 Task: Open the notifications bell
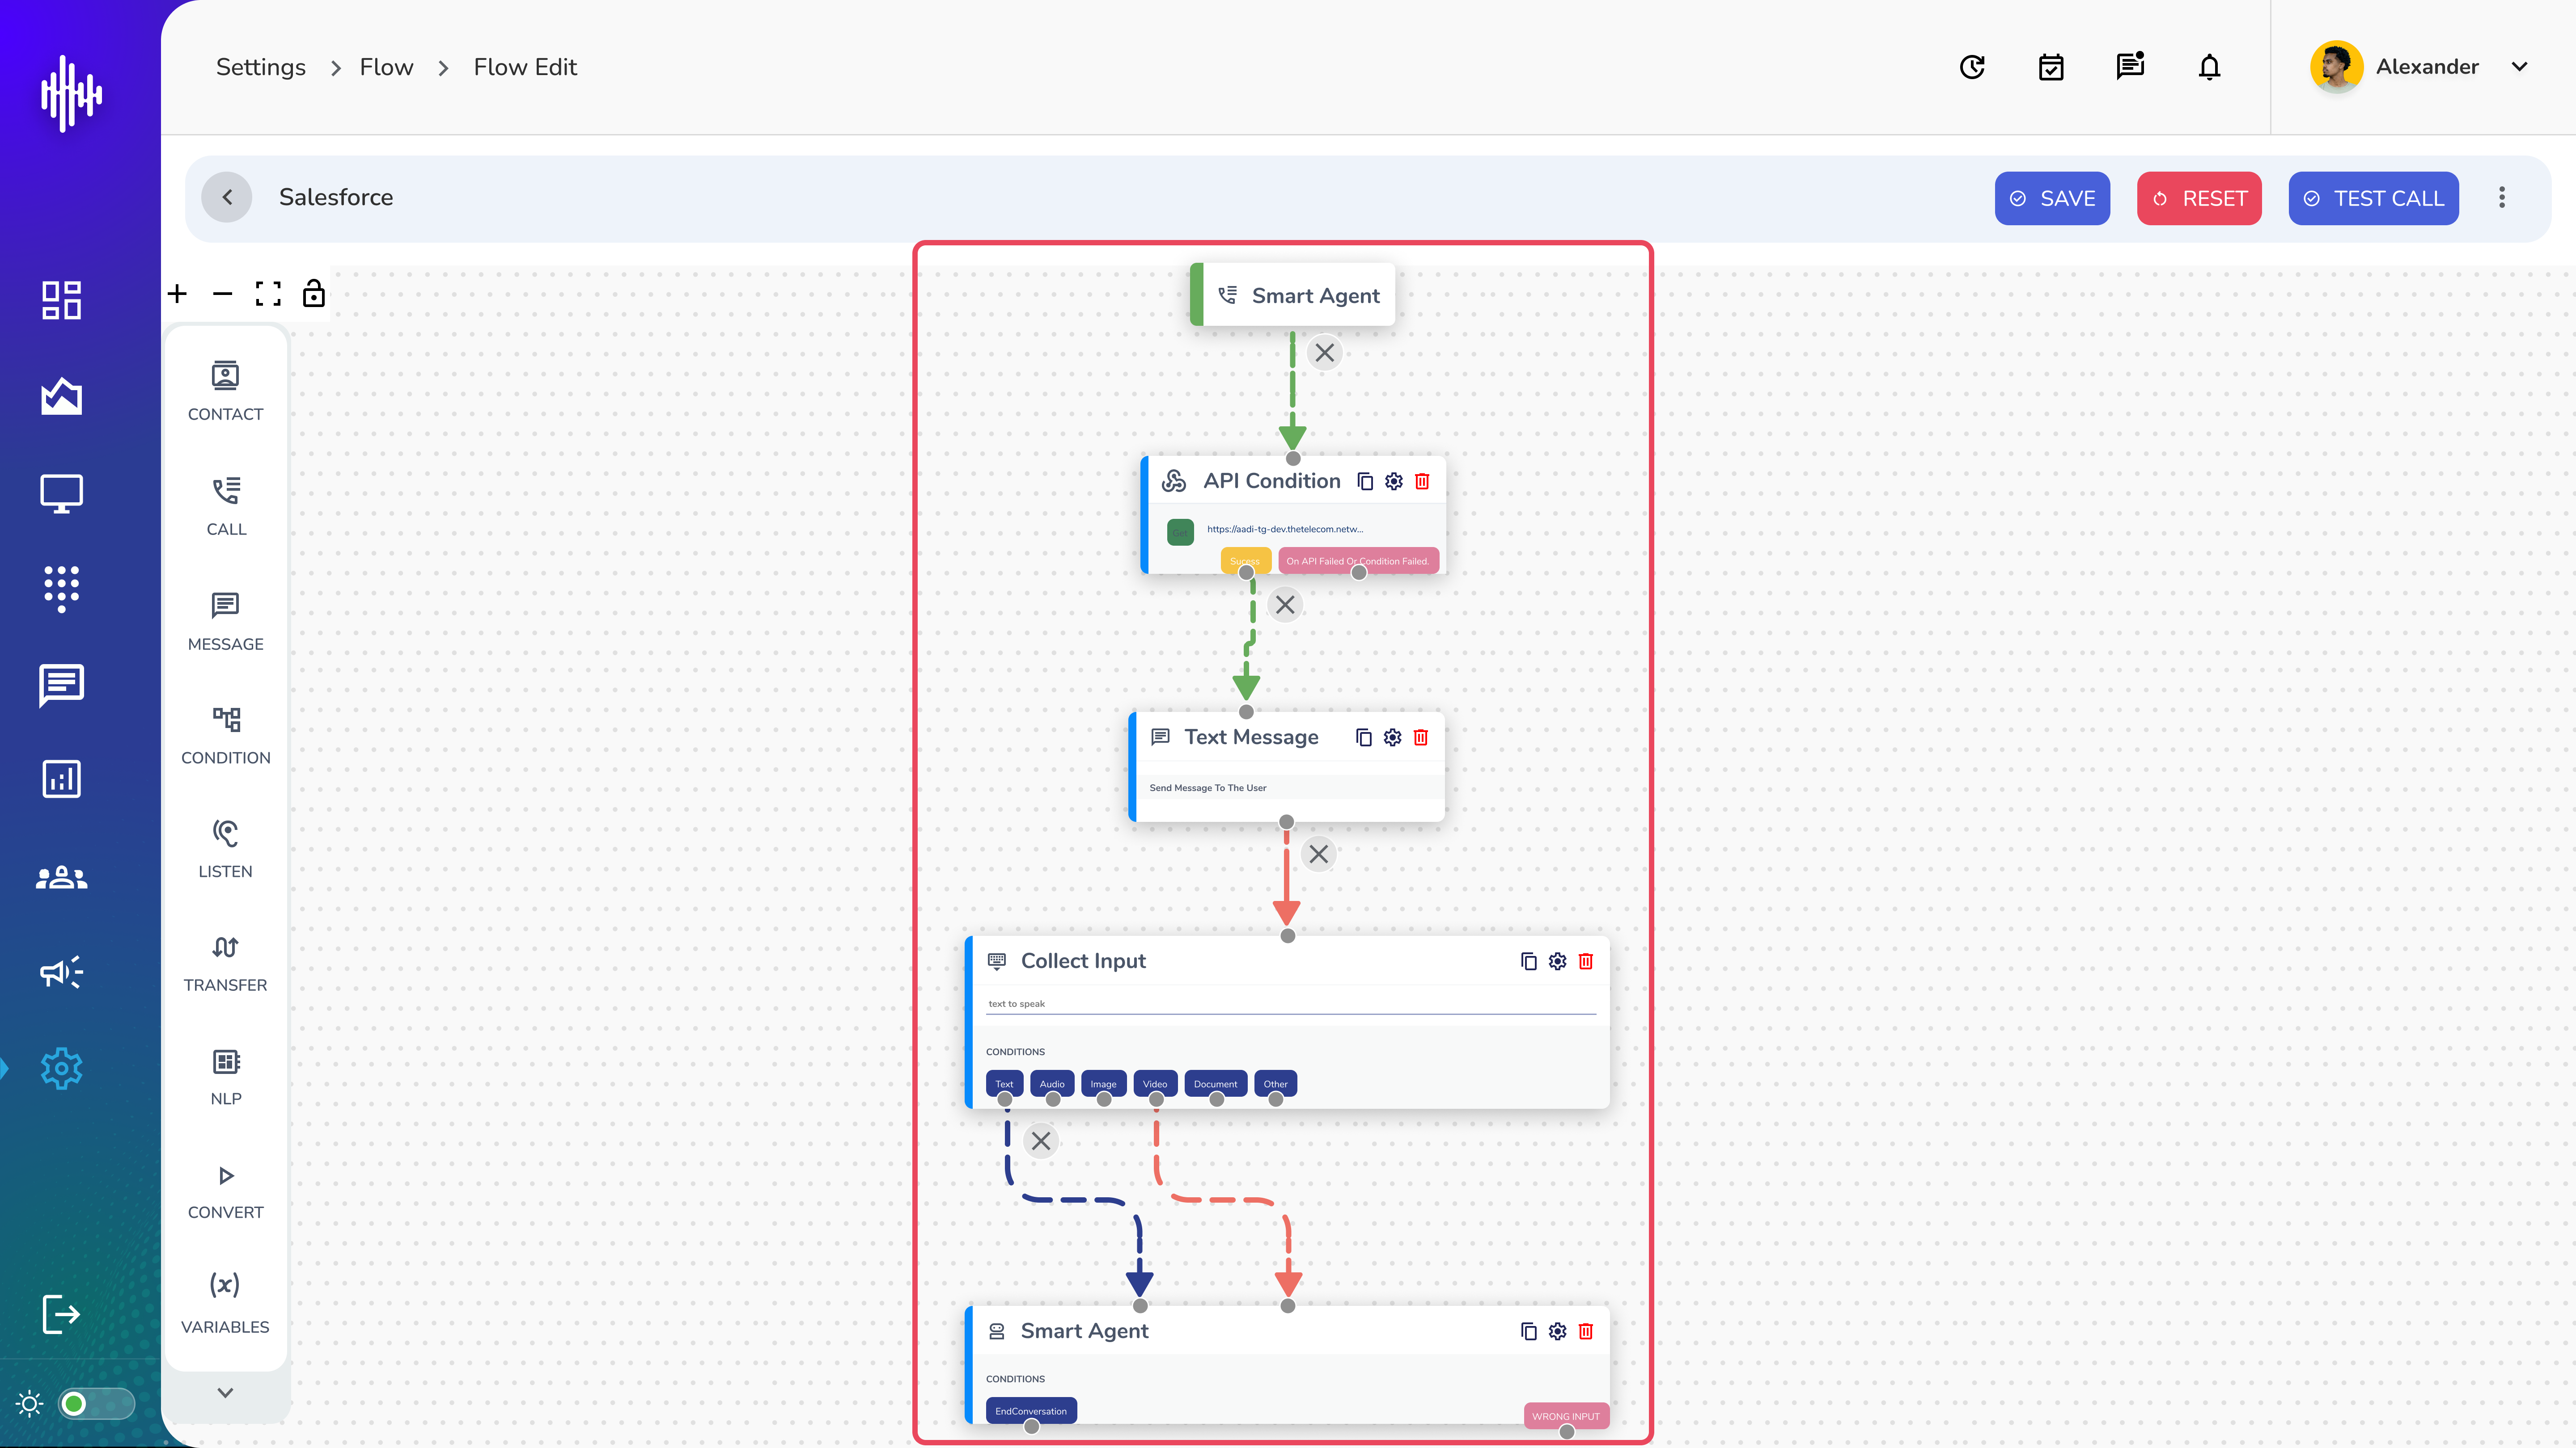click(x=2209, y=67)
